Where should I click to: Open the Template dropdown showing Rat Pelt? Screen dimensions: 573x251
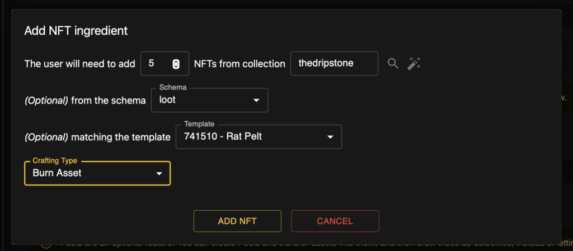[259, 137]
